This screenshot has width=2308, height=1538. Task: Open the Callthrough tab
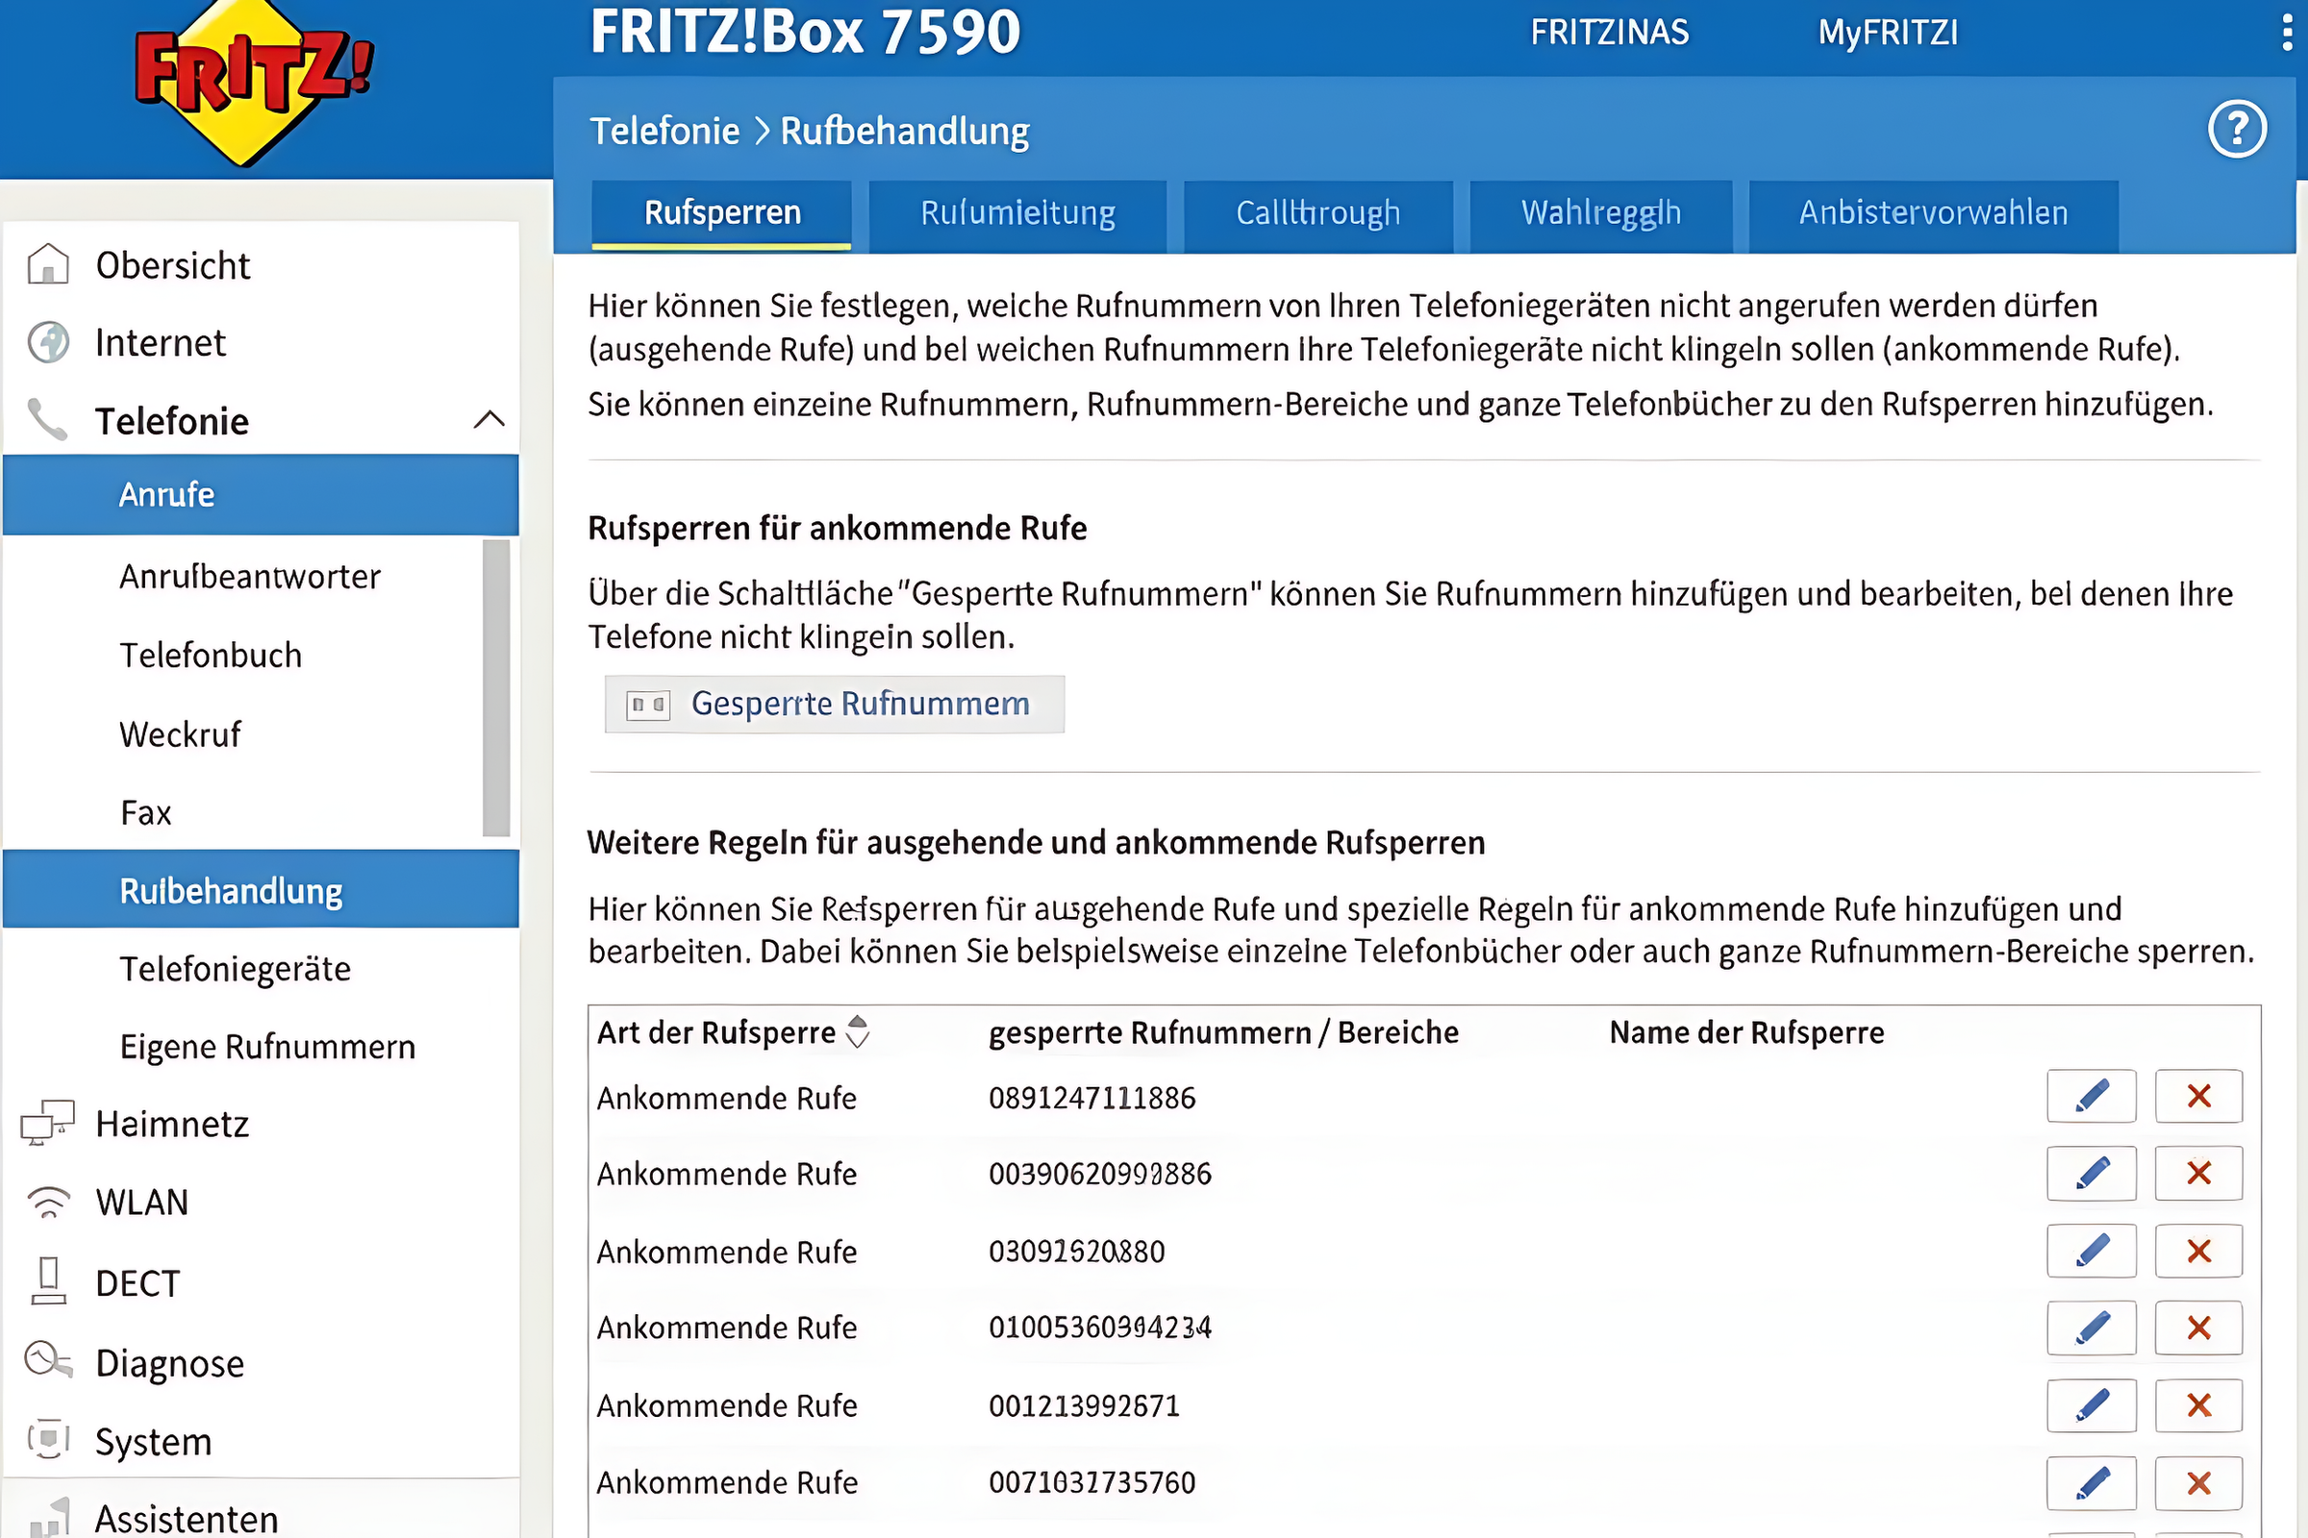1317,212
